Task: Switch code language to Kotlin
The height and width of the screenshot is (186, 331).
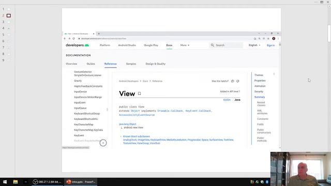Action: (227, 100)
